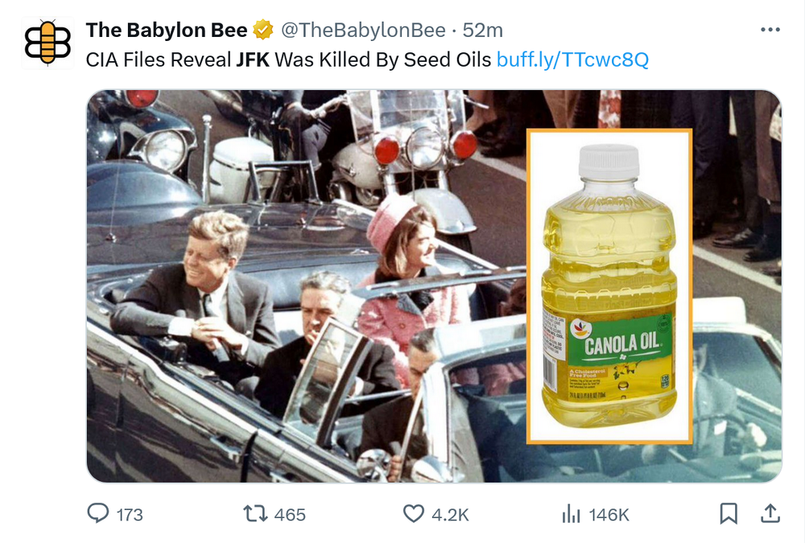The image size is (805, 543).
Task: Click The Babylon Bee display name
Action: [x=167, y=31]
